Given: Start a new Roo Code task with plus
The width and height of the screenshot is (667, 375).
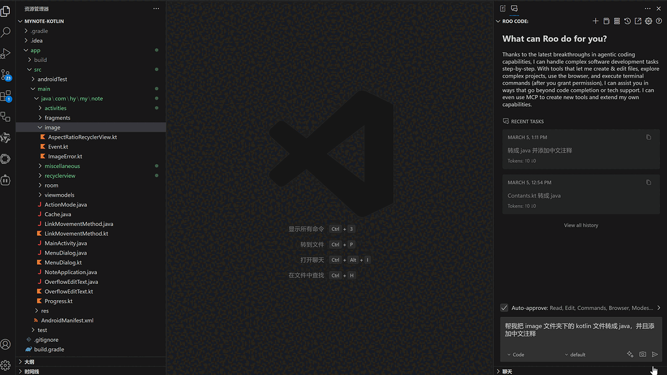Looking at the screenshot, I should (x=595, y=21).
